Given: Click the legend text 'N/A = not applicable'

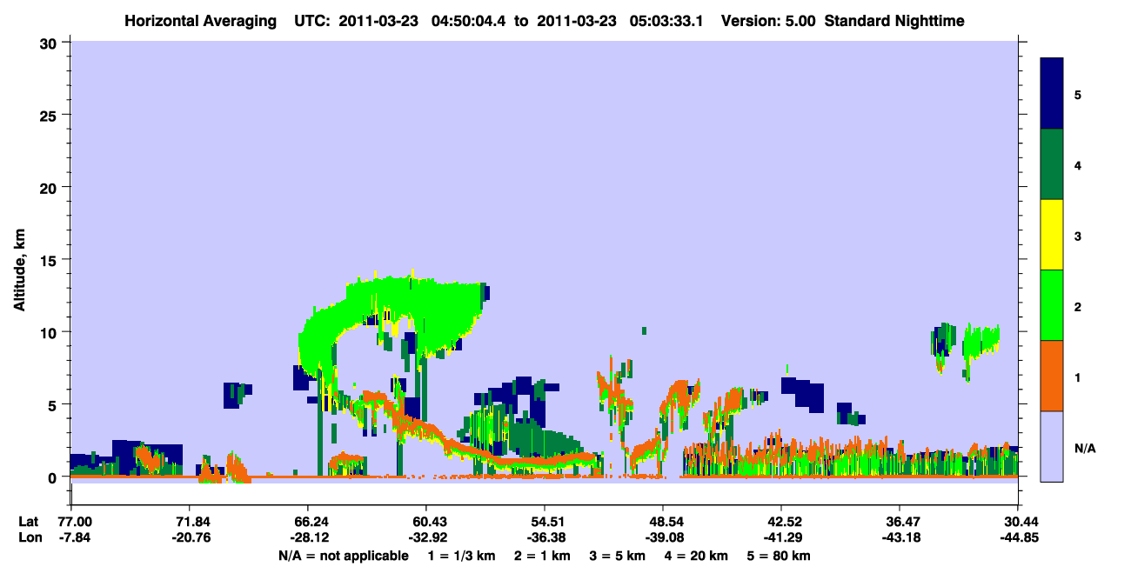Looking at the screenshot, I should click(x=343, y=556).
